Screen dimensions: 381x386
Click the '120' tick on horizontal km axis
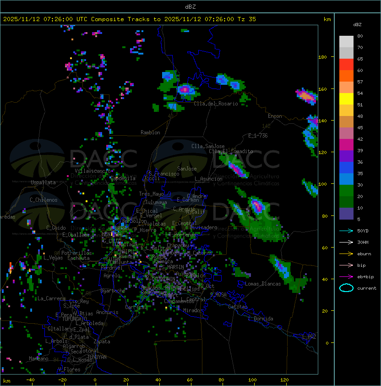(284, 380)
